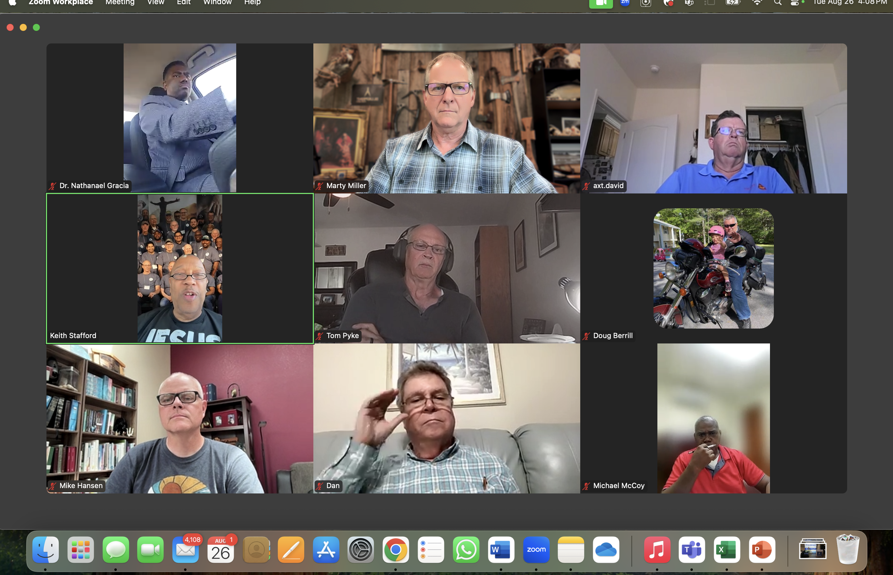Image resolution: width=893 pixels, height=575 pixels.
Task: Click the Michael McCoy name label
Action: click(x=618, y=486)
